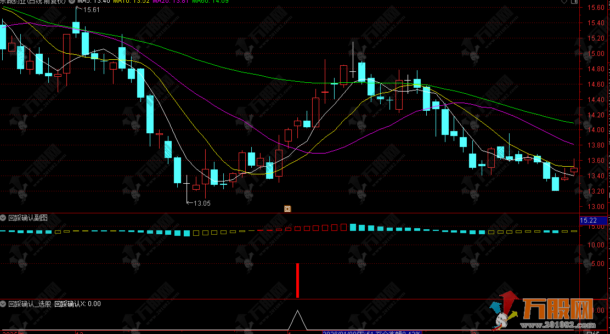Click the green MA60 value label
This screenshot has height=334, width=610.
210,1
